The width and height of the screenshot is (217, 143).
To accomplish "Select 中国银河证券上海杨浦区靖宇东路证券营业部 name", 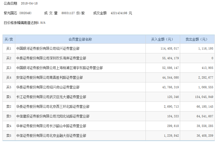I will coord(60,68).
